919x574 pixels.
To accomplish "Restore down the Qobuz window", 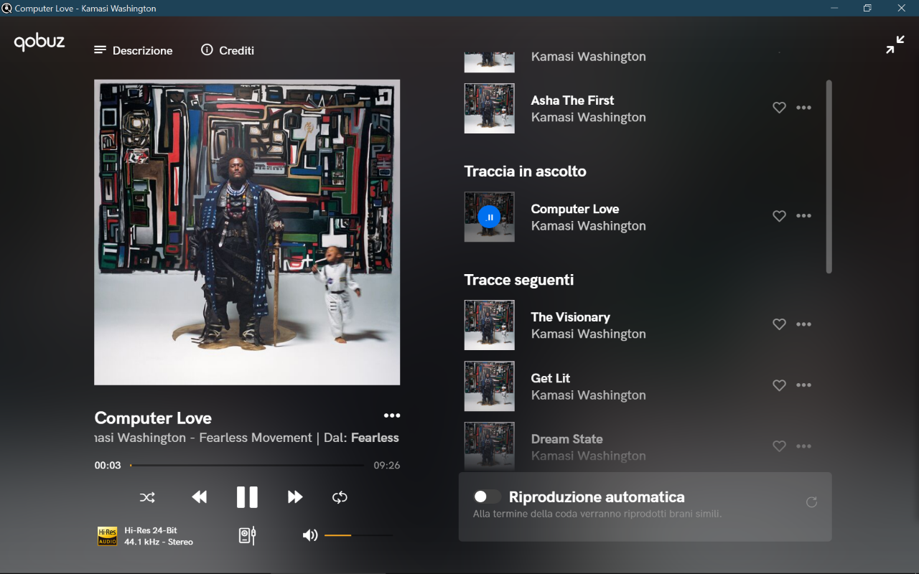I will (867, 8).
